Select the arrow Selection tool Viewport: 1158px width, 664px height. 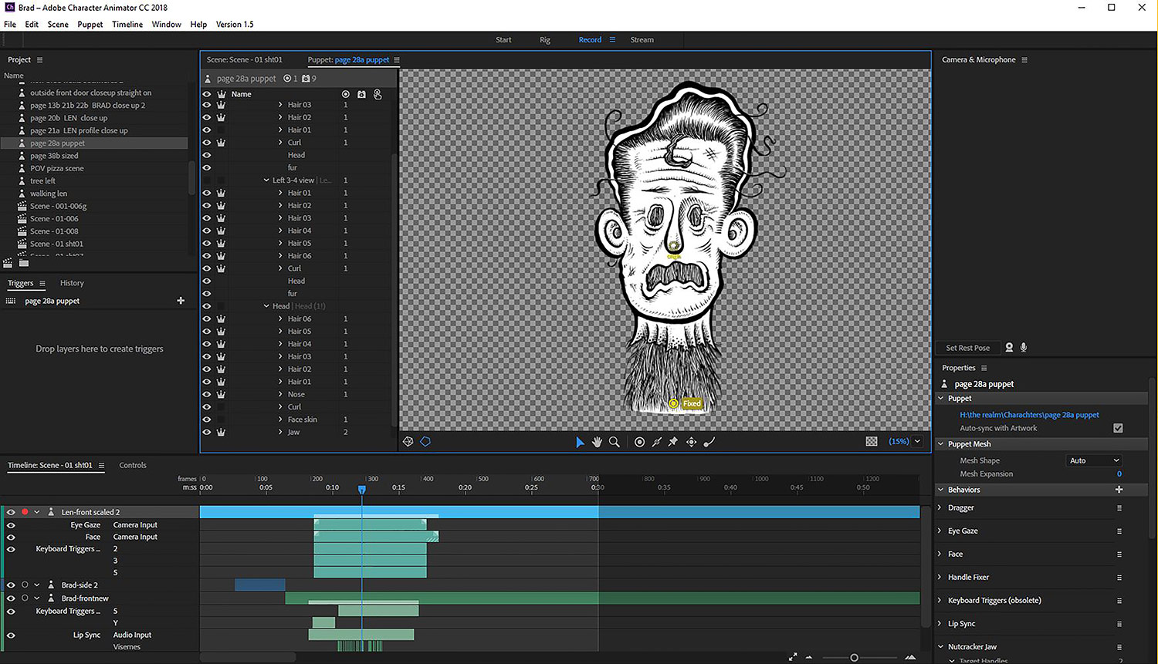click(x=580, y=442)
